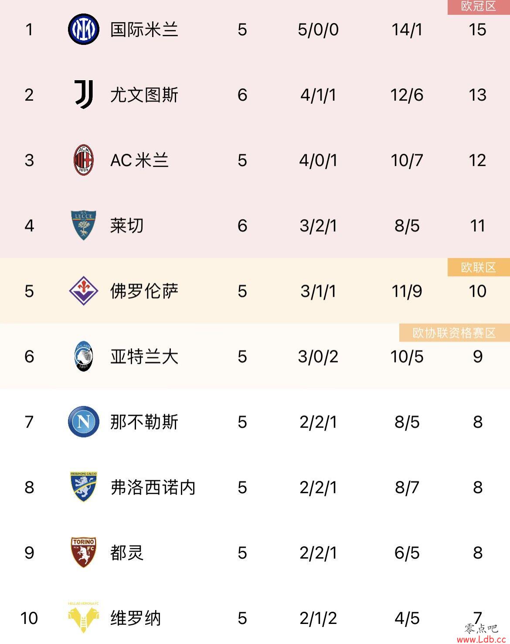This screenshot has width=510, height=644.
Task: Click the Inter Milan club crest
Action: coord(83,30)
